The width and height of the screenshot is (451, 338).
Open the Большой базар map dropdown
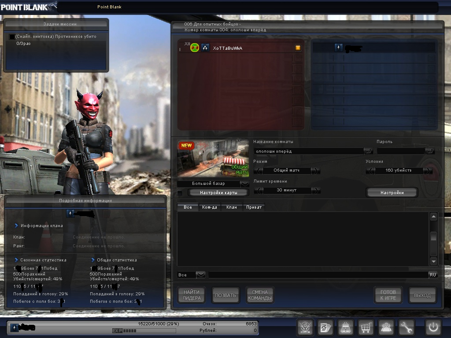(x=244, y=184)
